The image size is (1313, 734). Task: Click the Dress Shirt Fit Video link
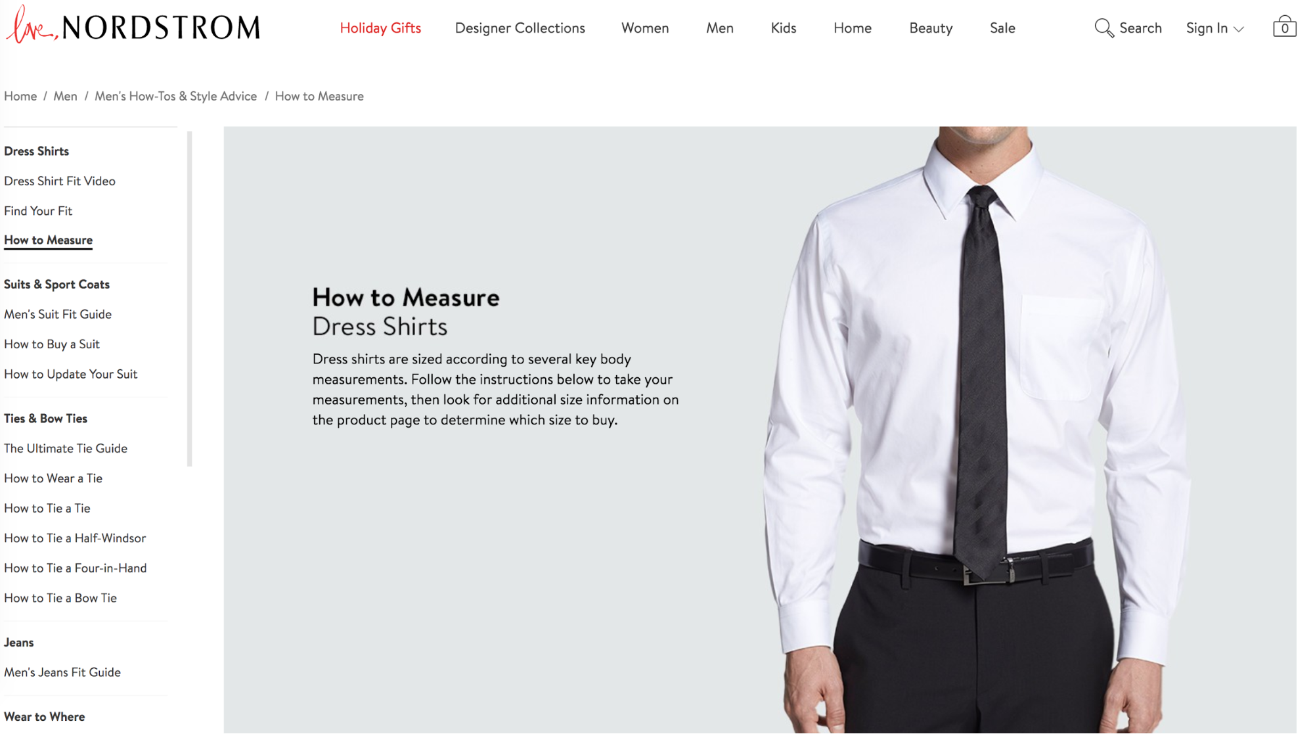coord(58,180)
